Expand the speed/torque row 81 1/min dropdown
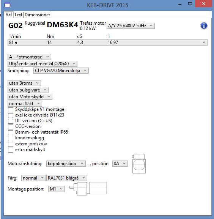214x219 pixels. pos(107,43)
